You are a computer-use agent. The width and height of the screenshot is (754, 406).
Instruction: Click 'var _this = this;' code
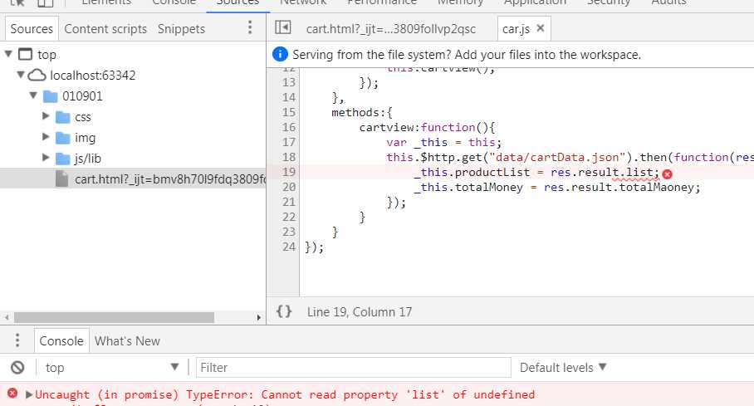pyautogui.click(x=443, y=142)
